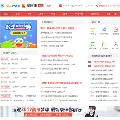This screenshot has height=120, width=120.
Task: Click the red mobile-site icon in header
Action: pos(61,6)
